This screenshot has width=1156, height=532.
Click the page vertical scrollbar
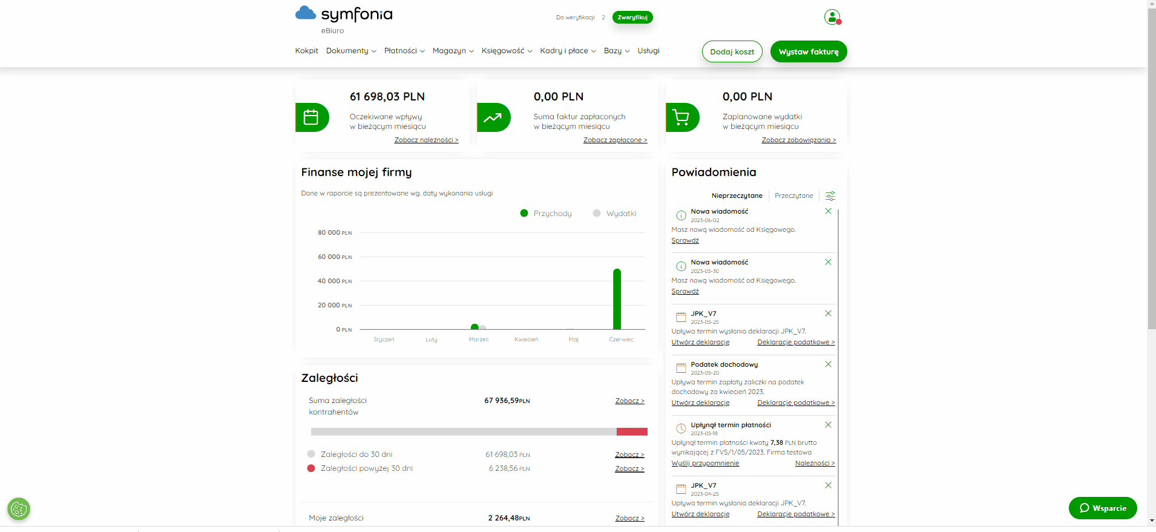[1151, 168]
